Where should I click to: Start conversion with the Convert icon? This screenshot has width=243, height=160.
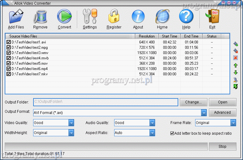[64, 17]
